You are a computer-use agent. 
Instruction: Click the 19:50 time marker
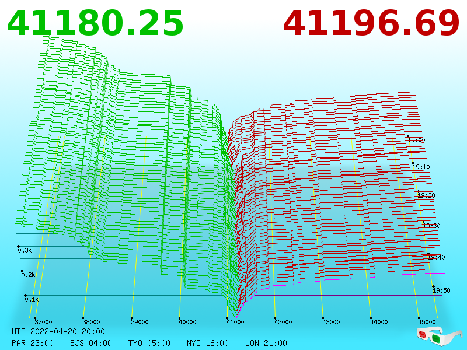click(x=441, y=290)
